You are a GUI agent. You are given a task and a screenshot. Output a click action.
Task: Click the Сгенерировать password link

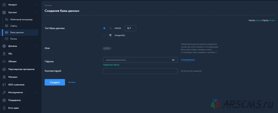(x=188, y=60)
